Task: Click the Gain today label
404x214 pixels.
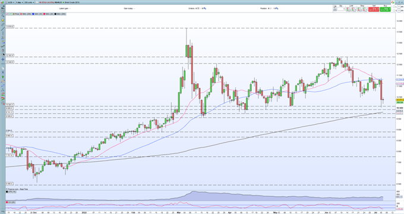Action: point(128,8)
